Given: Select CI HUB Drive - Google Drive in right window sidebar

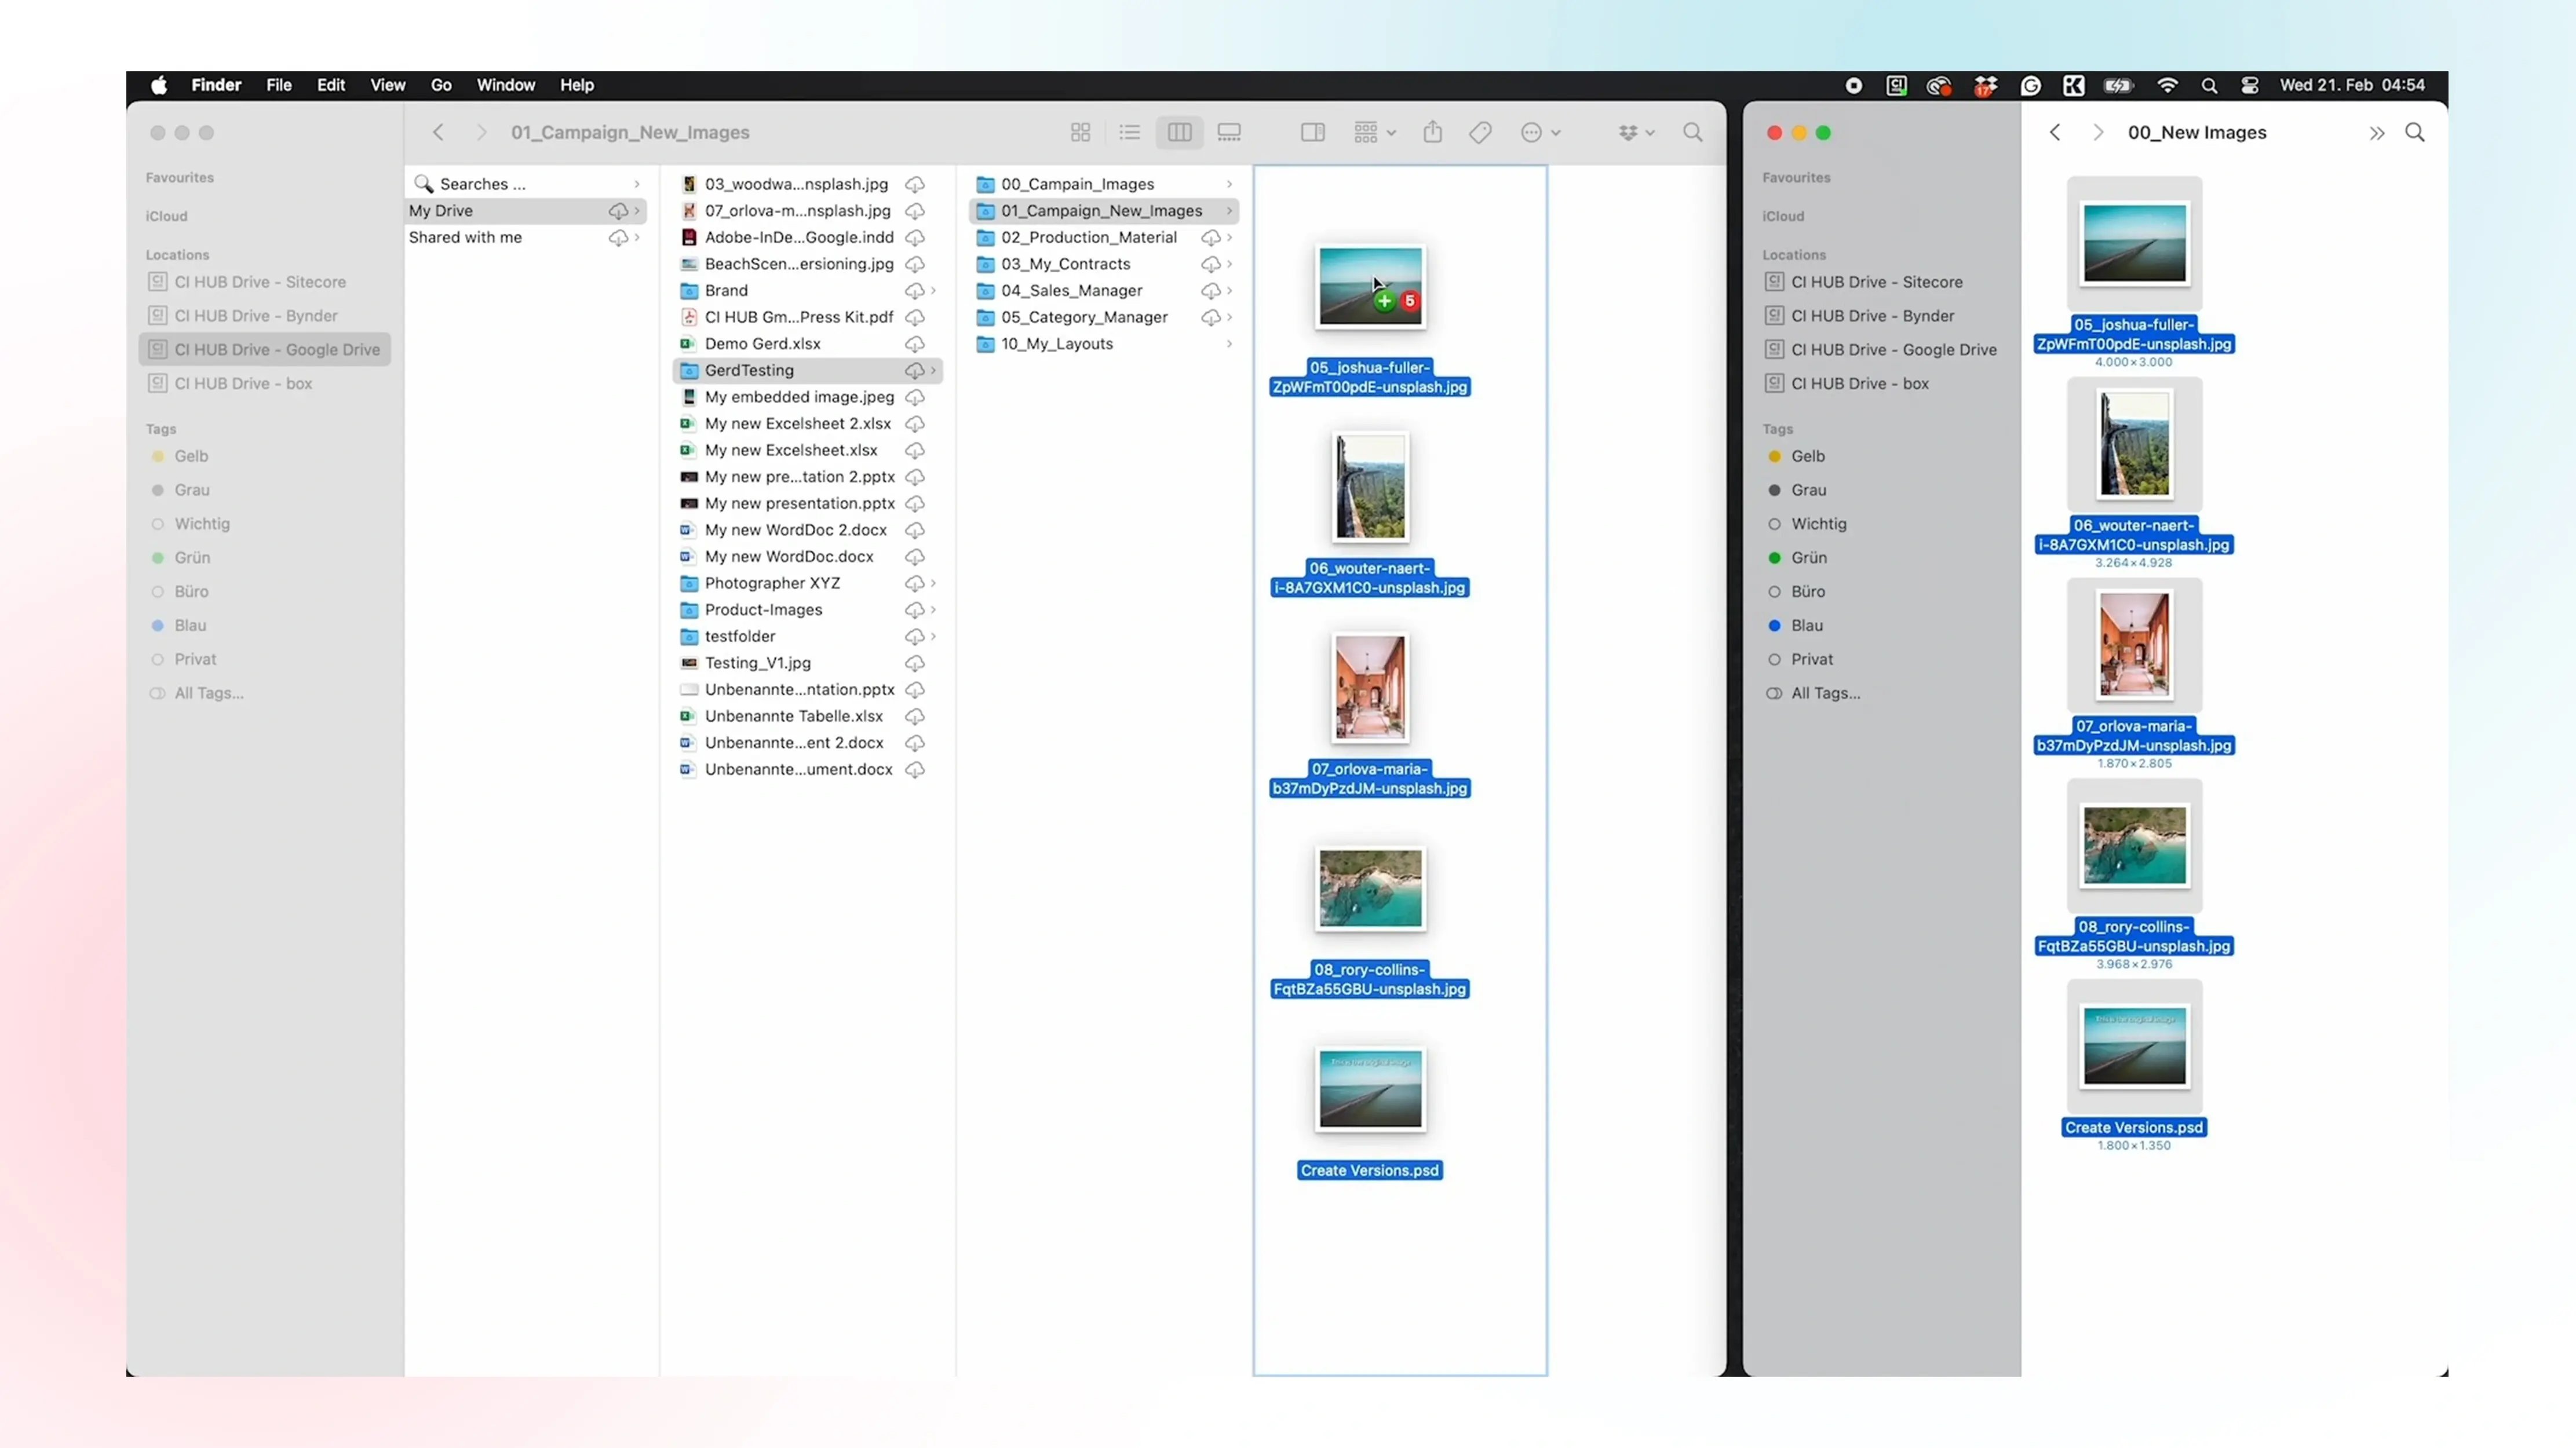Looking at the screenshot, I should pyautogui.click(x=1882, y=350).
